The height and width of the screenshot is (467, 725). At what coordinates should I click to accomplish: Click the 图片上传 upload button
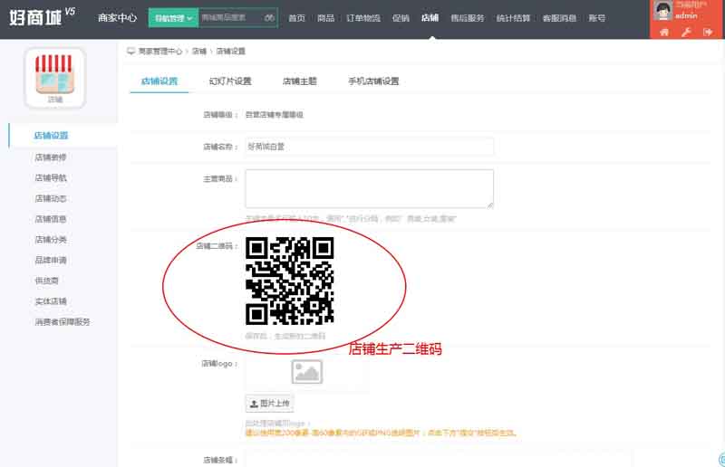[x=269, y=404]
